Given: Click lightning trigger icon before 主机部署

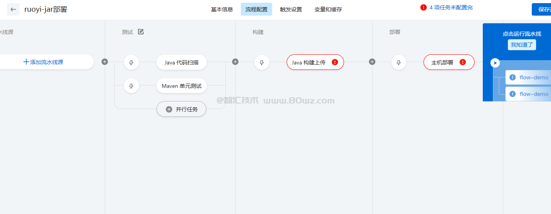Looking at the screenshot, I should click(399, 62).
